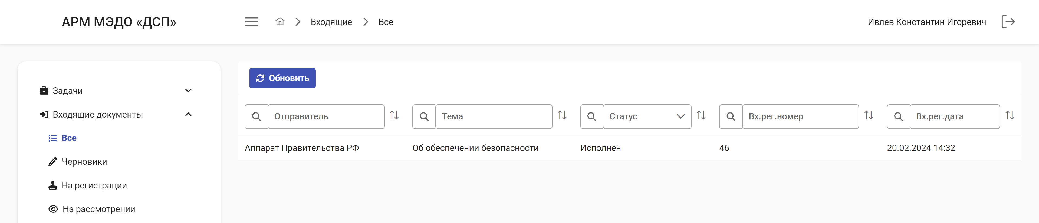Click the Обновить refresh button
This screenshot has height=223, width=1039.
click(x=282, y=78)
